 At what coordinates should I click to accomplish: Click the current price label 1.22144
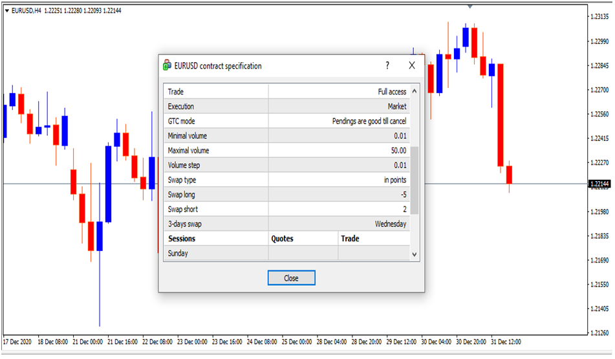pos(599,184)
